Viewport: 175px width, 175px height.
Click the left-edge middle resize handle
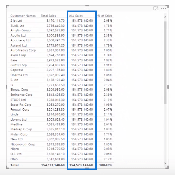[x=7, y=87]
